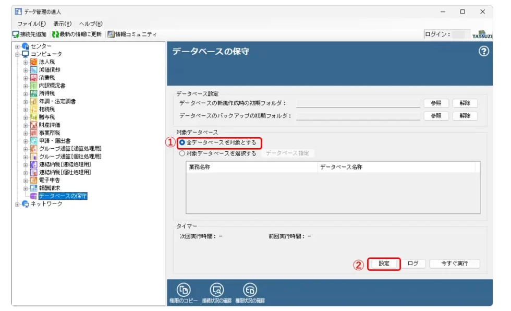Click the ログ button
This screenshot has width=511, height=311.
tap(412, 264)
